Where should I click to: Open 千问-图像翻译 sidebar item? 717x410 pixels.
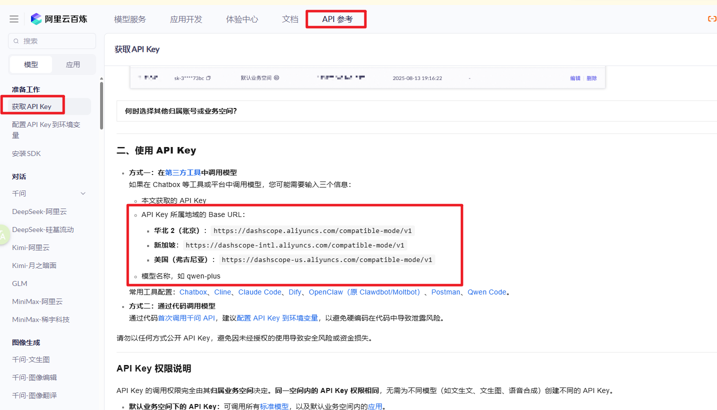point(35,395)
